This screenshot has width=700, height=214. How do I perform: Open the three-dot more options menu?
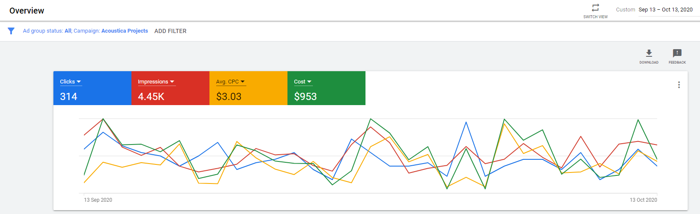pos(679,85)
